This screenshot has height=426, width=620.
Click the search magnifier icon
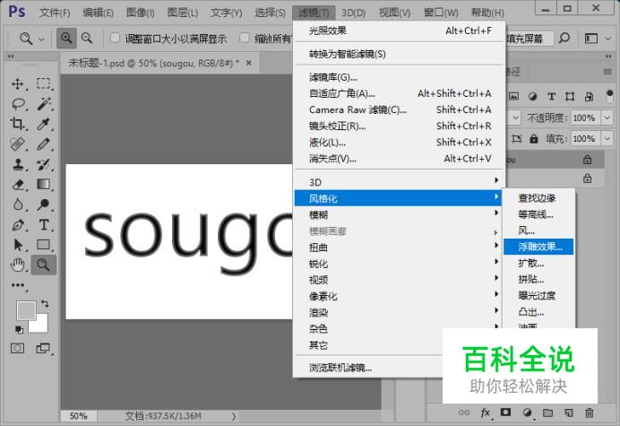click(564, 38)
